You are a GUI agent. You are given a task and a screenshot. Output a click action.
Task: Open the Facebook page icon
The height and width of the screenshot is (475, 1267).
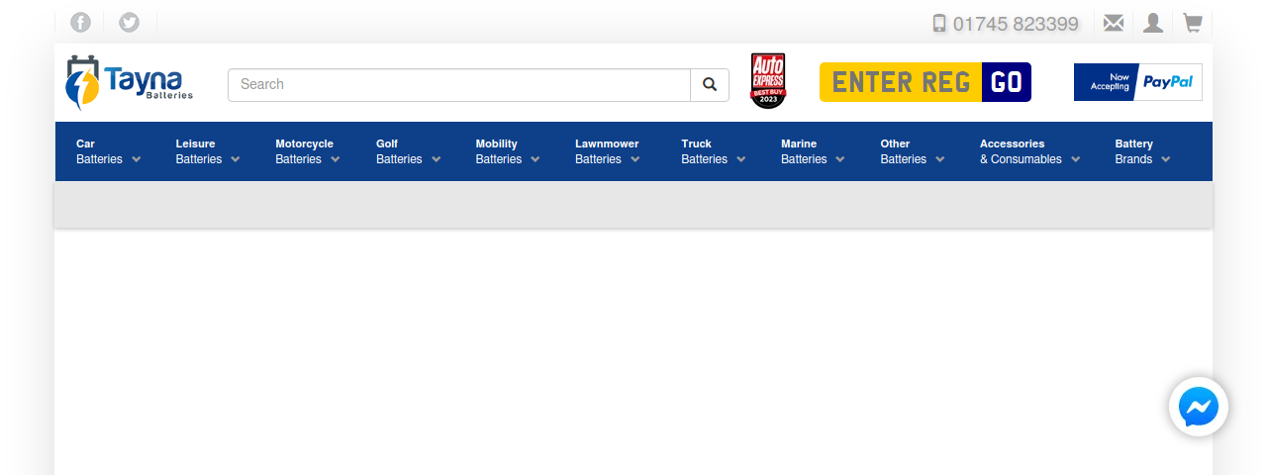click(80, 22)
